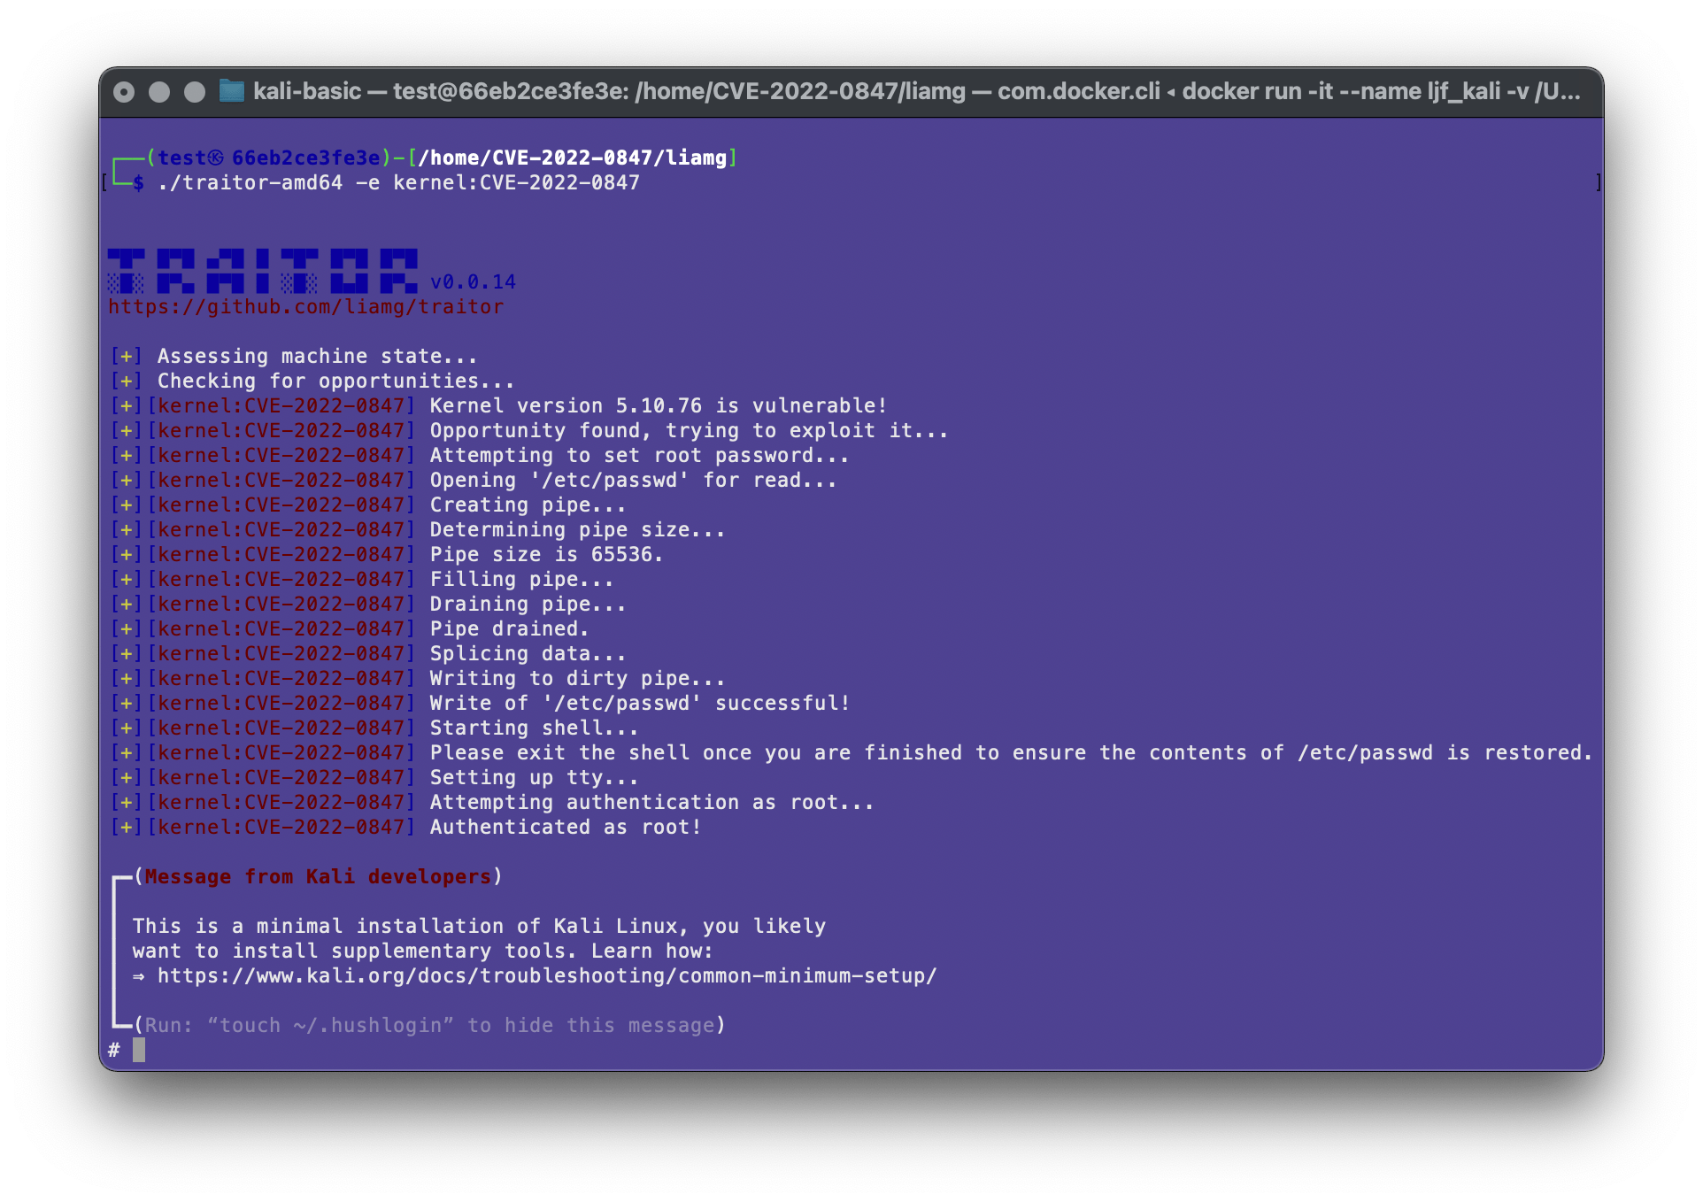Screen dimensions: 1703x1202
Task: Click the blinking block cursor next to #
Action: [x=141, y=1049]
